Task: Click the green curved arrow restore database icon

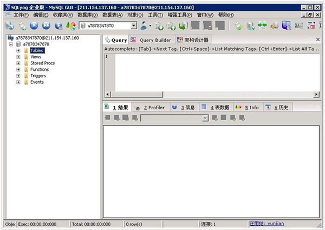Action: pos(183,25)
